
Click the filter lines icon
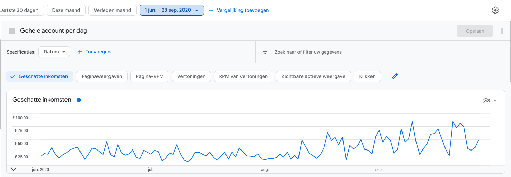[265, 52]
